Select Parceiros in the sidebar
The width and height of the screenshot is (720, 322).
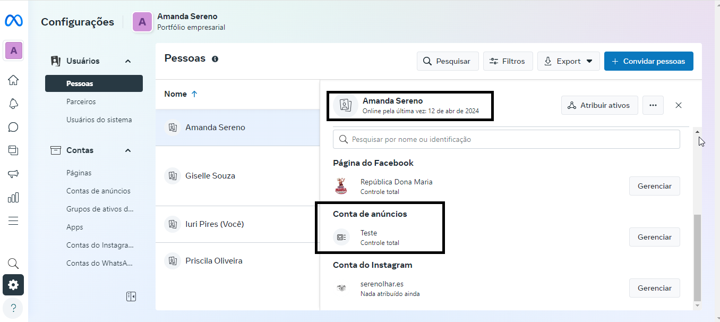click(81, 101)
